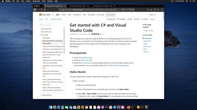This screenshot has width=197, height=110.
Task: Close the 'Download .NET Core 3.0 SDK' tab
Action: coord(88,6)
